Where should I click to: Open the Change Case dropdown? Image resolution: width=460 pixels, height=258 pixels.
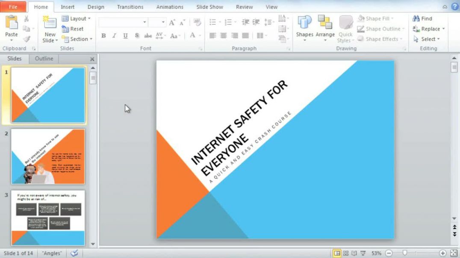[175, 36]
